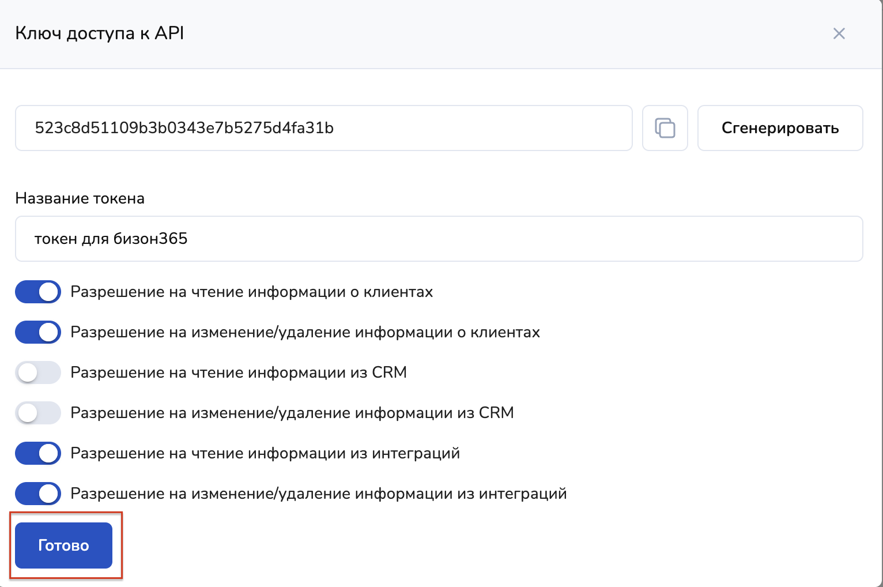The height and width of the screenshot is (587, 883).
Task: Disable integrations edit/delete permission switch
Action: [x=38, y=494]
